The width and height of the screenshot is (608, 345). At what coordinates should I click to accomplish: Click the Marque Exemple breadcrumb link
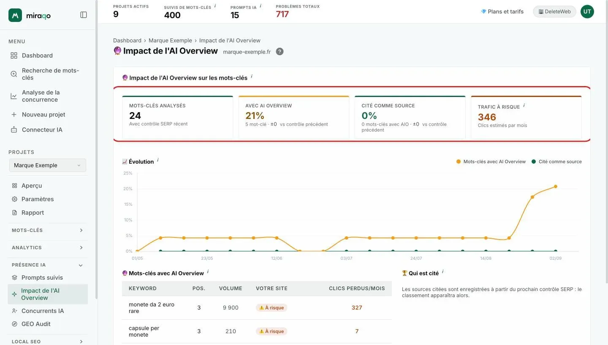170,40
